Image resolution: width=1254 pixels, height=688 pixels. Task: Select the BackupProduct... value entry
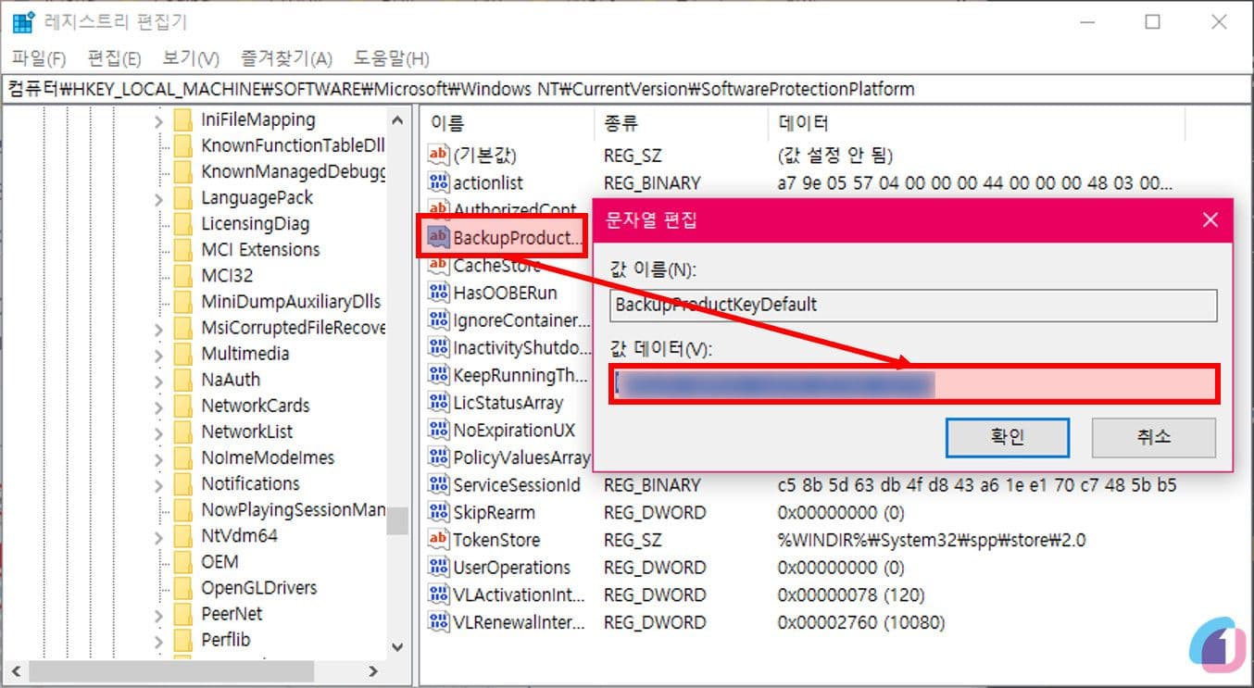pos(502,237)
